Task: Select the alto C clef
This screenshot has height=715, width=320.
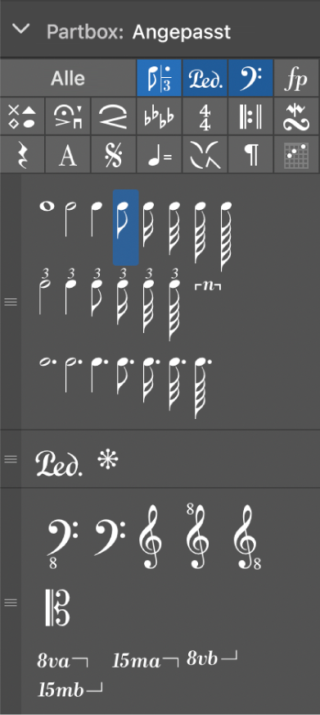Action: pyautogui.click(x=57, y=608)
